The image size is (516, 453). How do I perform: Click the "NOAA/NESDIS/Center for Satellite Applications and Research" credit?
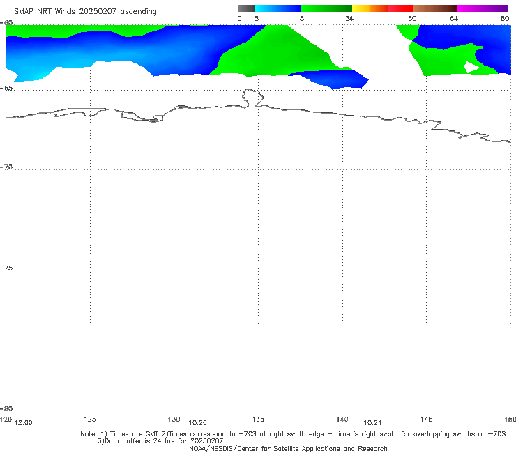click(x=288, y=448)
